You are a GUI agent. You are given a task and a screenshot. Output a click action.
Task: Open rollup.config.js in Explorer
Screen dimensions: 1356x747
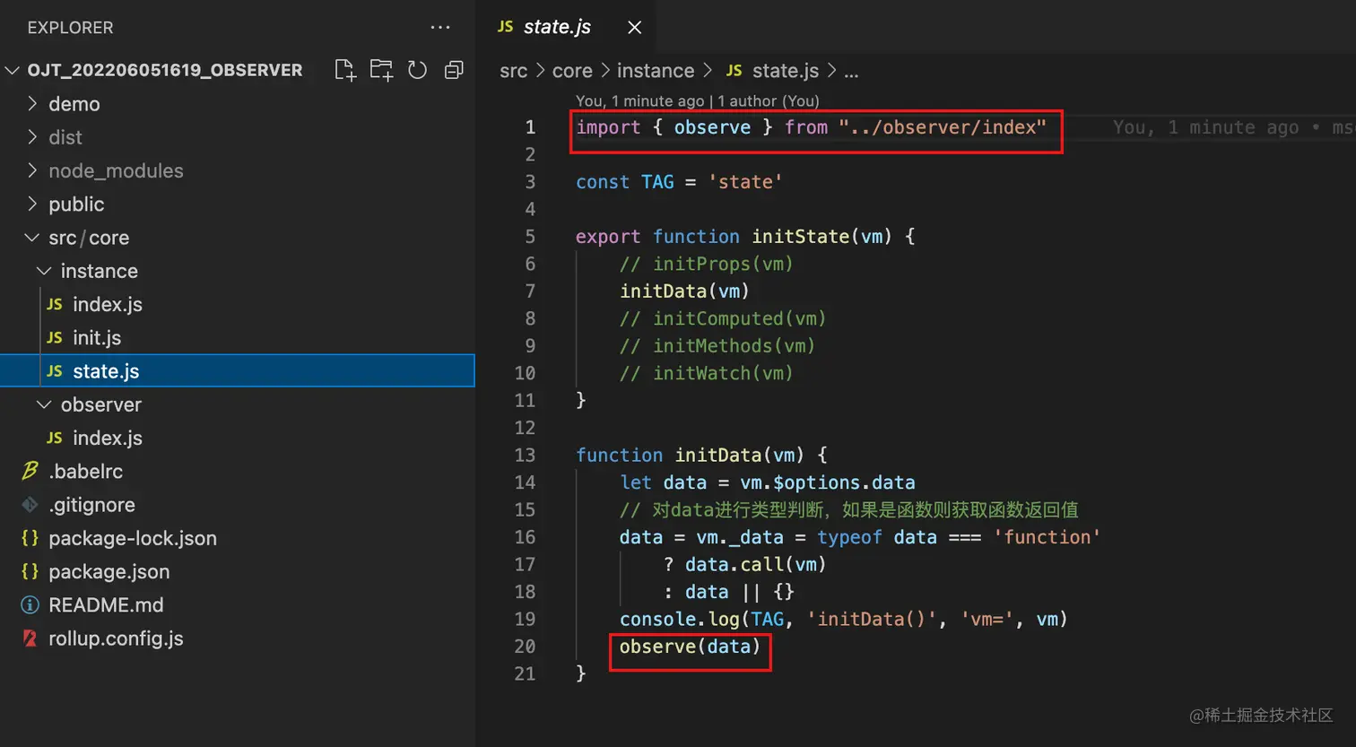tap(237, 638)
